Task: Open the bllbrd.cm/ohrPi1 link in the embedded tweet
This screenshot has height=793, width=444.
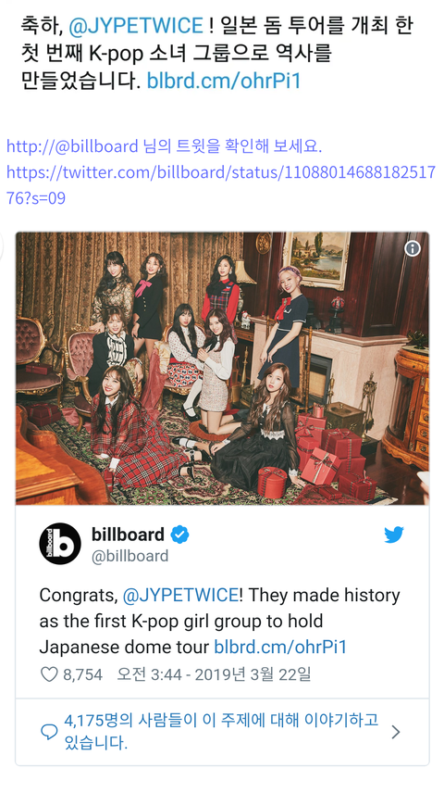Action: coord(280,648)
